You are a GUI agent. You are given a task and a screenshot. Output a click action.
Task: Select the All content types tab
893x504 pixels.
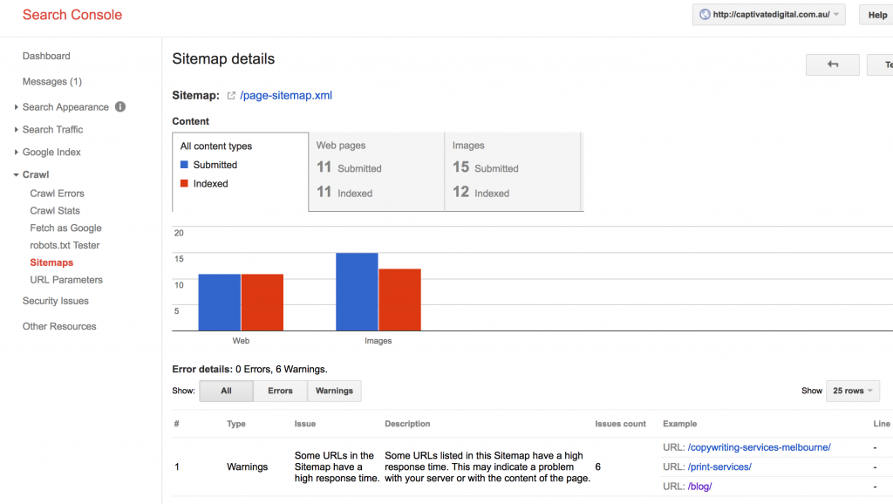point(241,172)
